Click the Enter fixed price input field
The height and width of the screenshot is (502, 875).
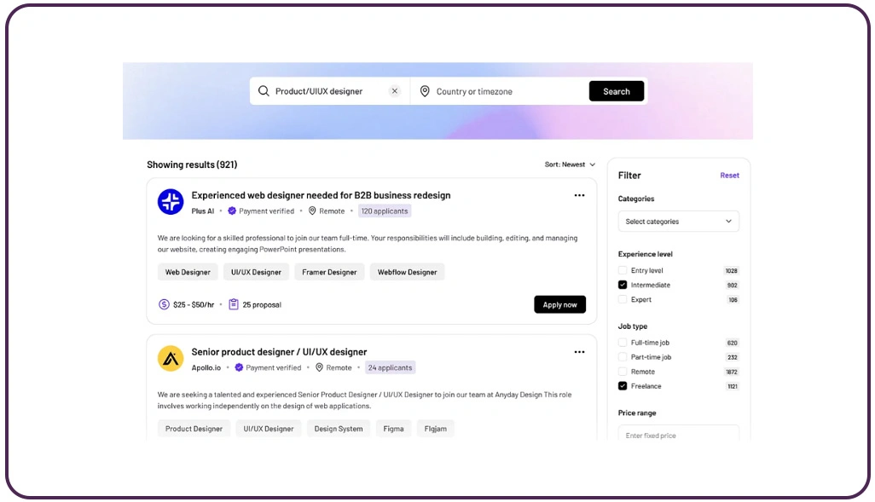(678, 435)
